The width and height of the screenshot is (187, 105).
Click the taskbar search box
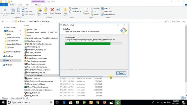click(x=30, y=102)
